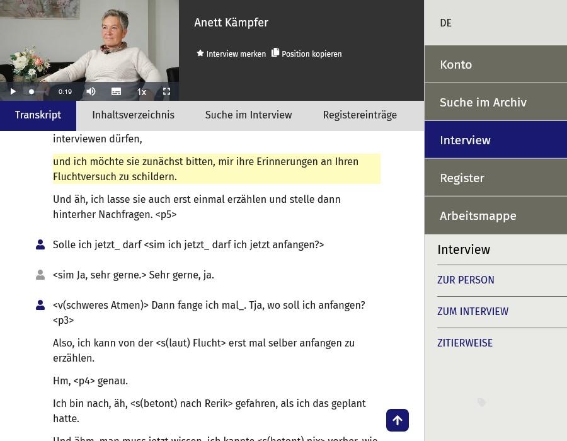Open the Registereinträge tab
Image resolution: width=567 pixels, height=441 pixels.
[360, 115]
